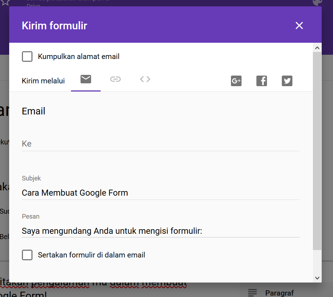
Task: Switch to the embed HTML tab
Action: point(145,79)
